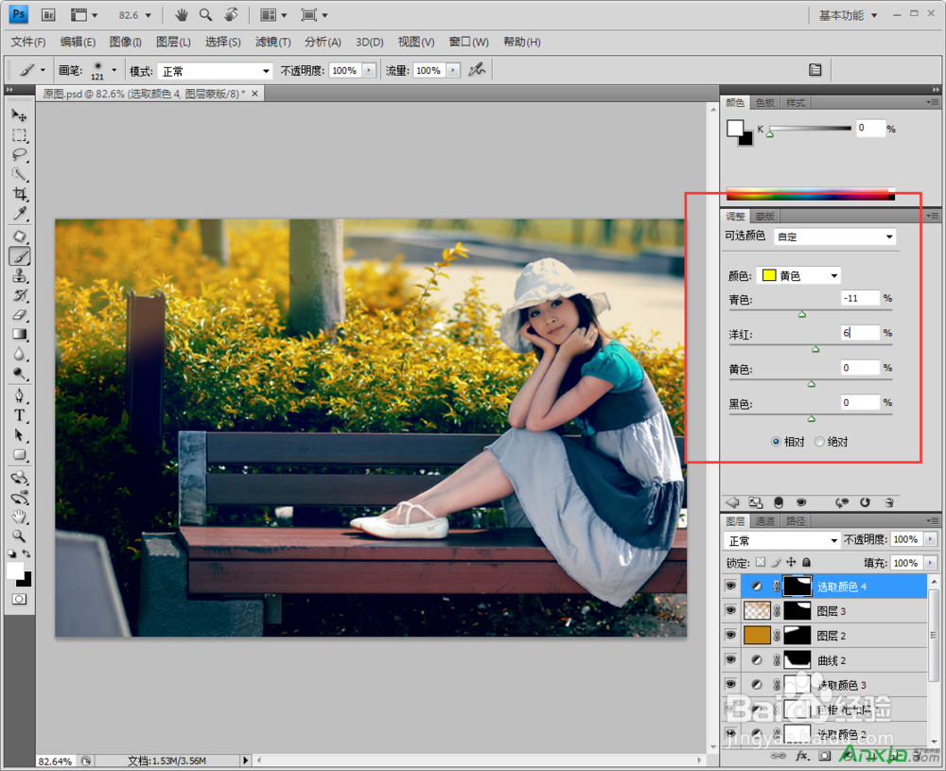Viewport: 946px width, 771px height.
Task: Select the Lasso tool
Action: (x=19, y=154)
